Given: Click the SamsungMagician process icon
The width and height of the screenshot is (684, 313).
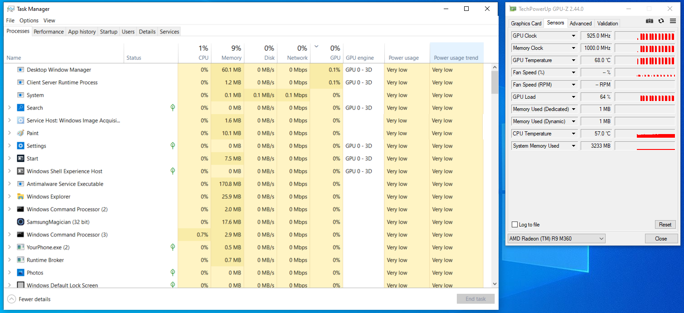Looking at the screenshot, I should (x=20, y=222).
